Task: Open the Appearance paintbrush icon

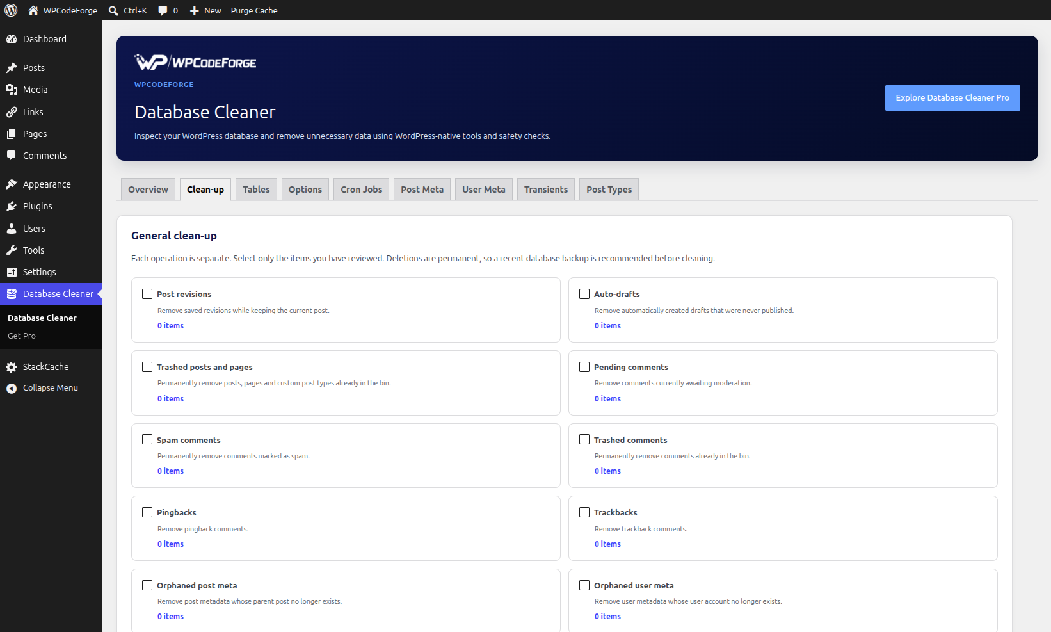Action: (12, 184)
